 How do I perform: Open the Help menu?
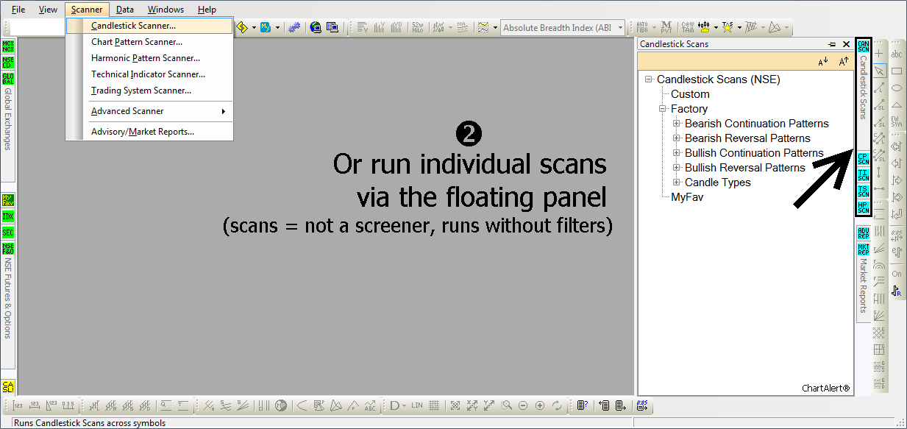207,10
